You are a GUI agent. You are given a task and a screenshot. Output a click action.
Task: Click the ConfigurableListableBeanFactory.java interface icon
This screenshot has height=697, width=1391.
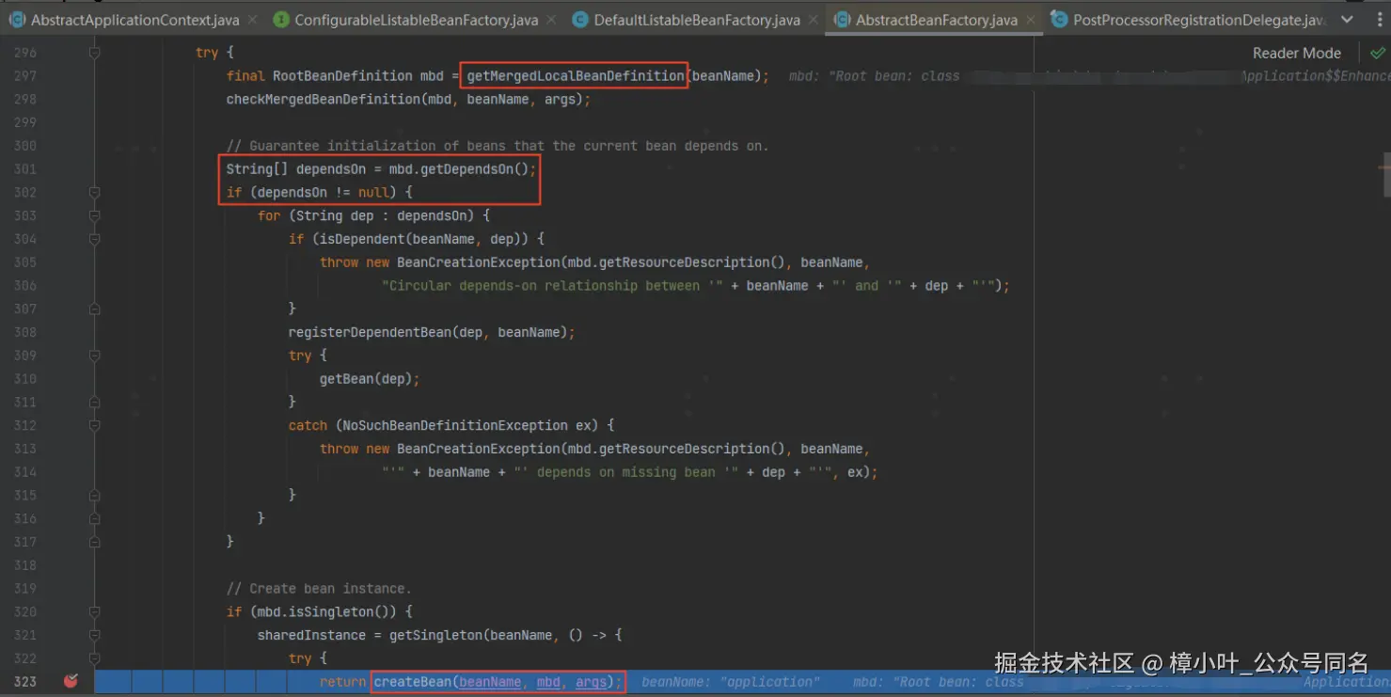[x=280, y=20]
